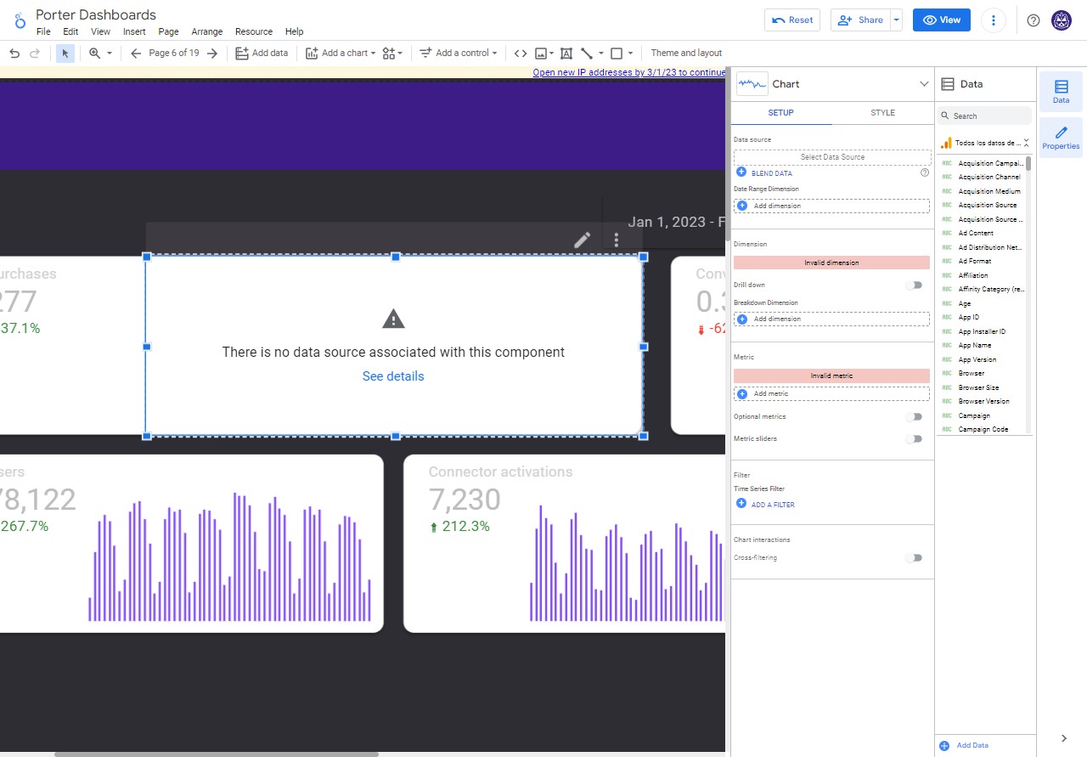The width and height of the screenshot is (1087, 757).
Task: Open the new IP addresses notice link
Action: [629, 72]
